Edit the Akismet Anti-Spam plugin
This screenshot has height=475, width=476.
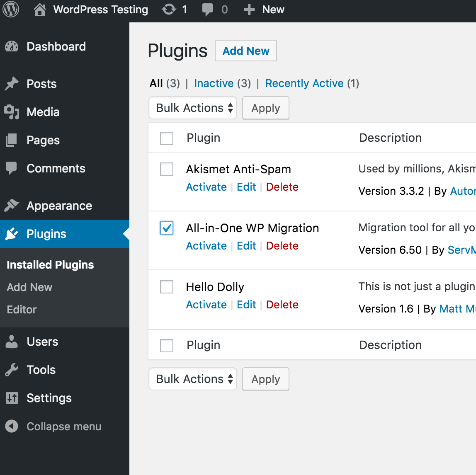(x=246, y=187)
